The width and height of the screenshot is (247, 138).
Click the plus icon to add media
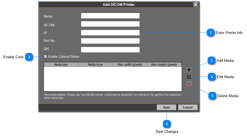(x=189, y=70)
